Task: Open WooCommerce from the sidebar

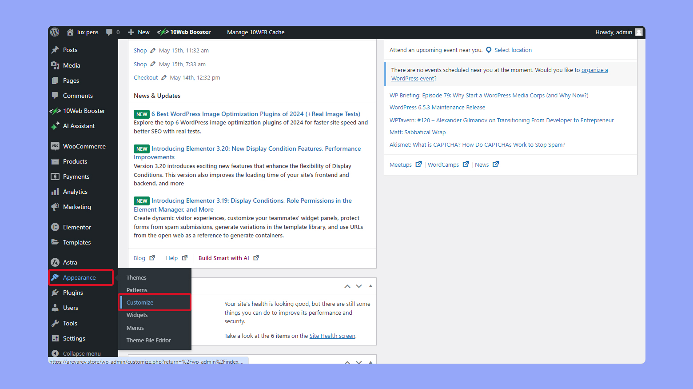Action: 84,146
